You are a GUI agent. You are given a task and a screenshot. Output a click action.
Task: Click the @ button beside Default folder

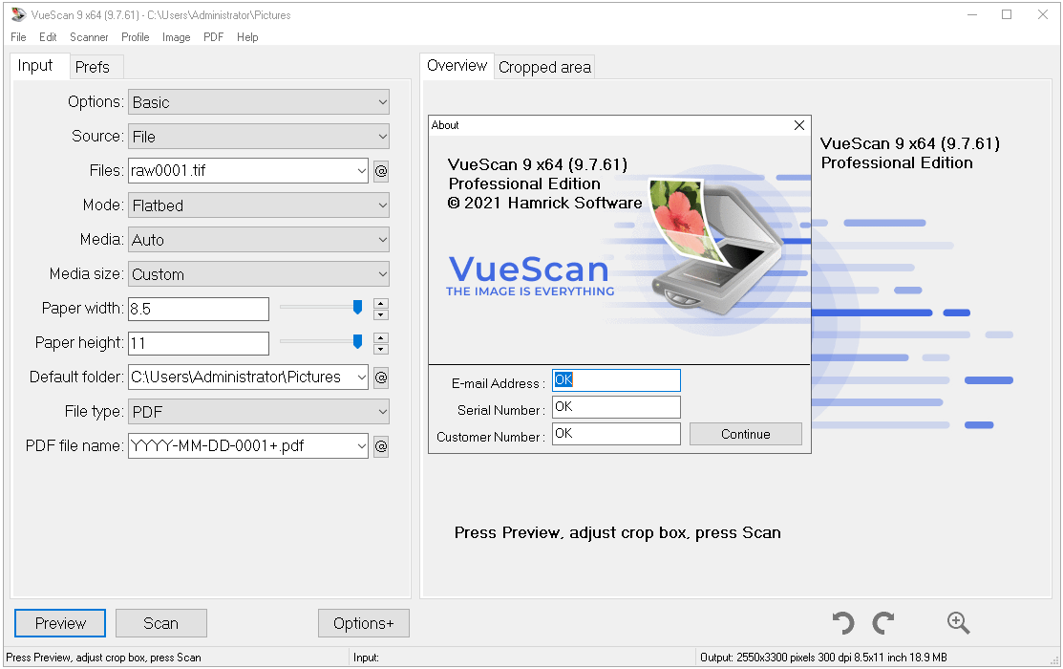click(x=381, y=378)
